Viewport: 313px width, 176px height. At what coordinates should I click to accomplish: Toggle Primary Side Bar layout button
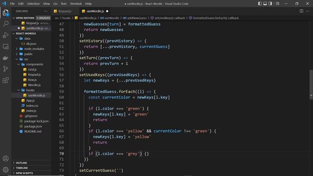tap(260, 3)
